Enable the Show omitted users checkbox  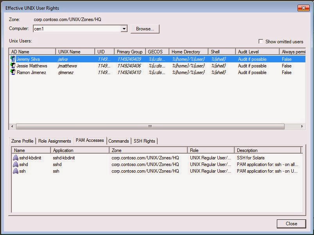tap(261, 42)
